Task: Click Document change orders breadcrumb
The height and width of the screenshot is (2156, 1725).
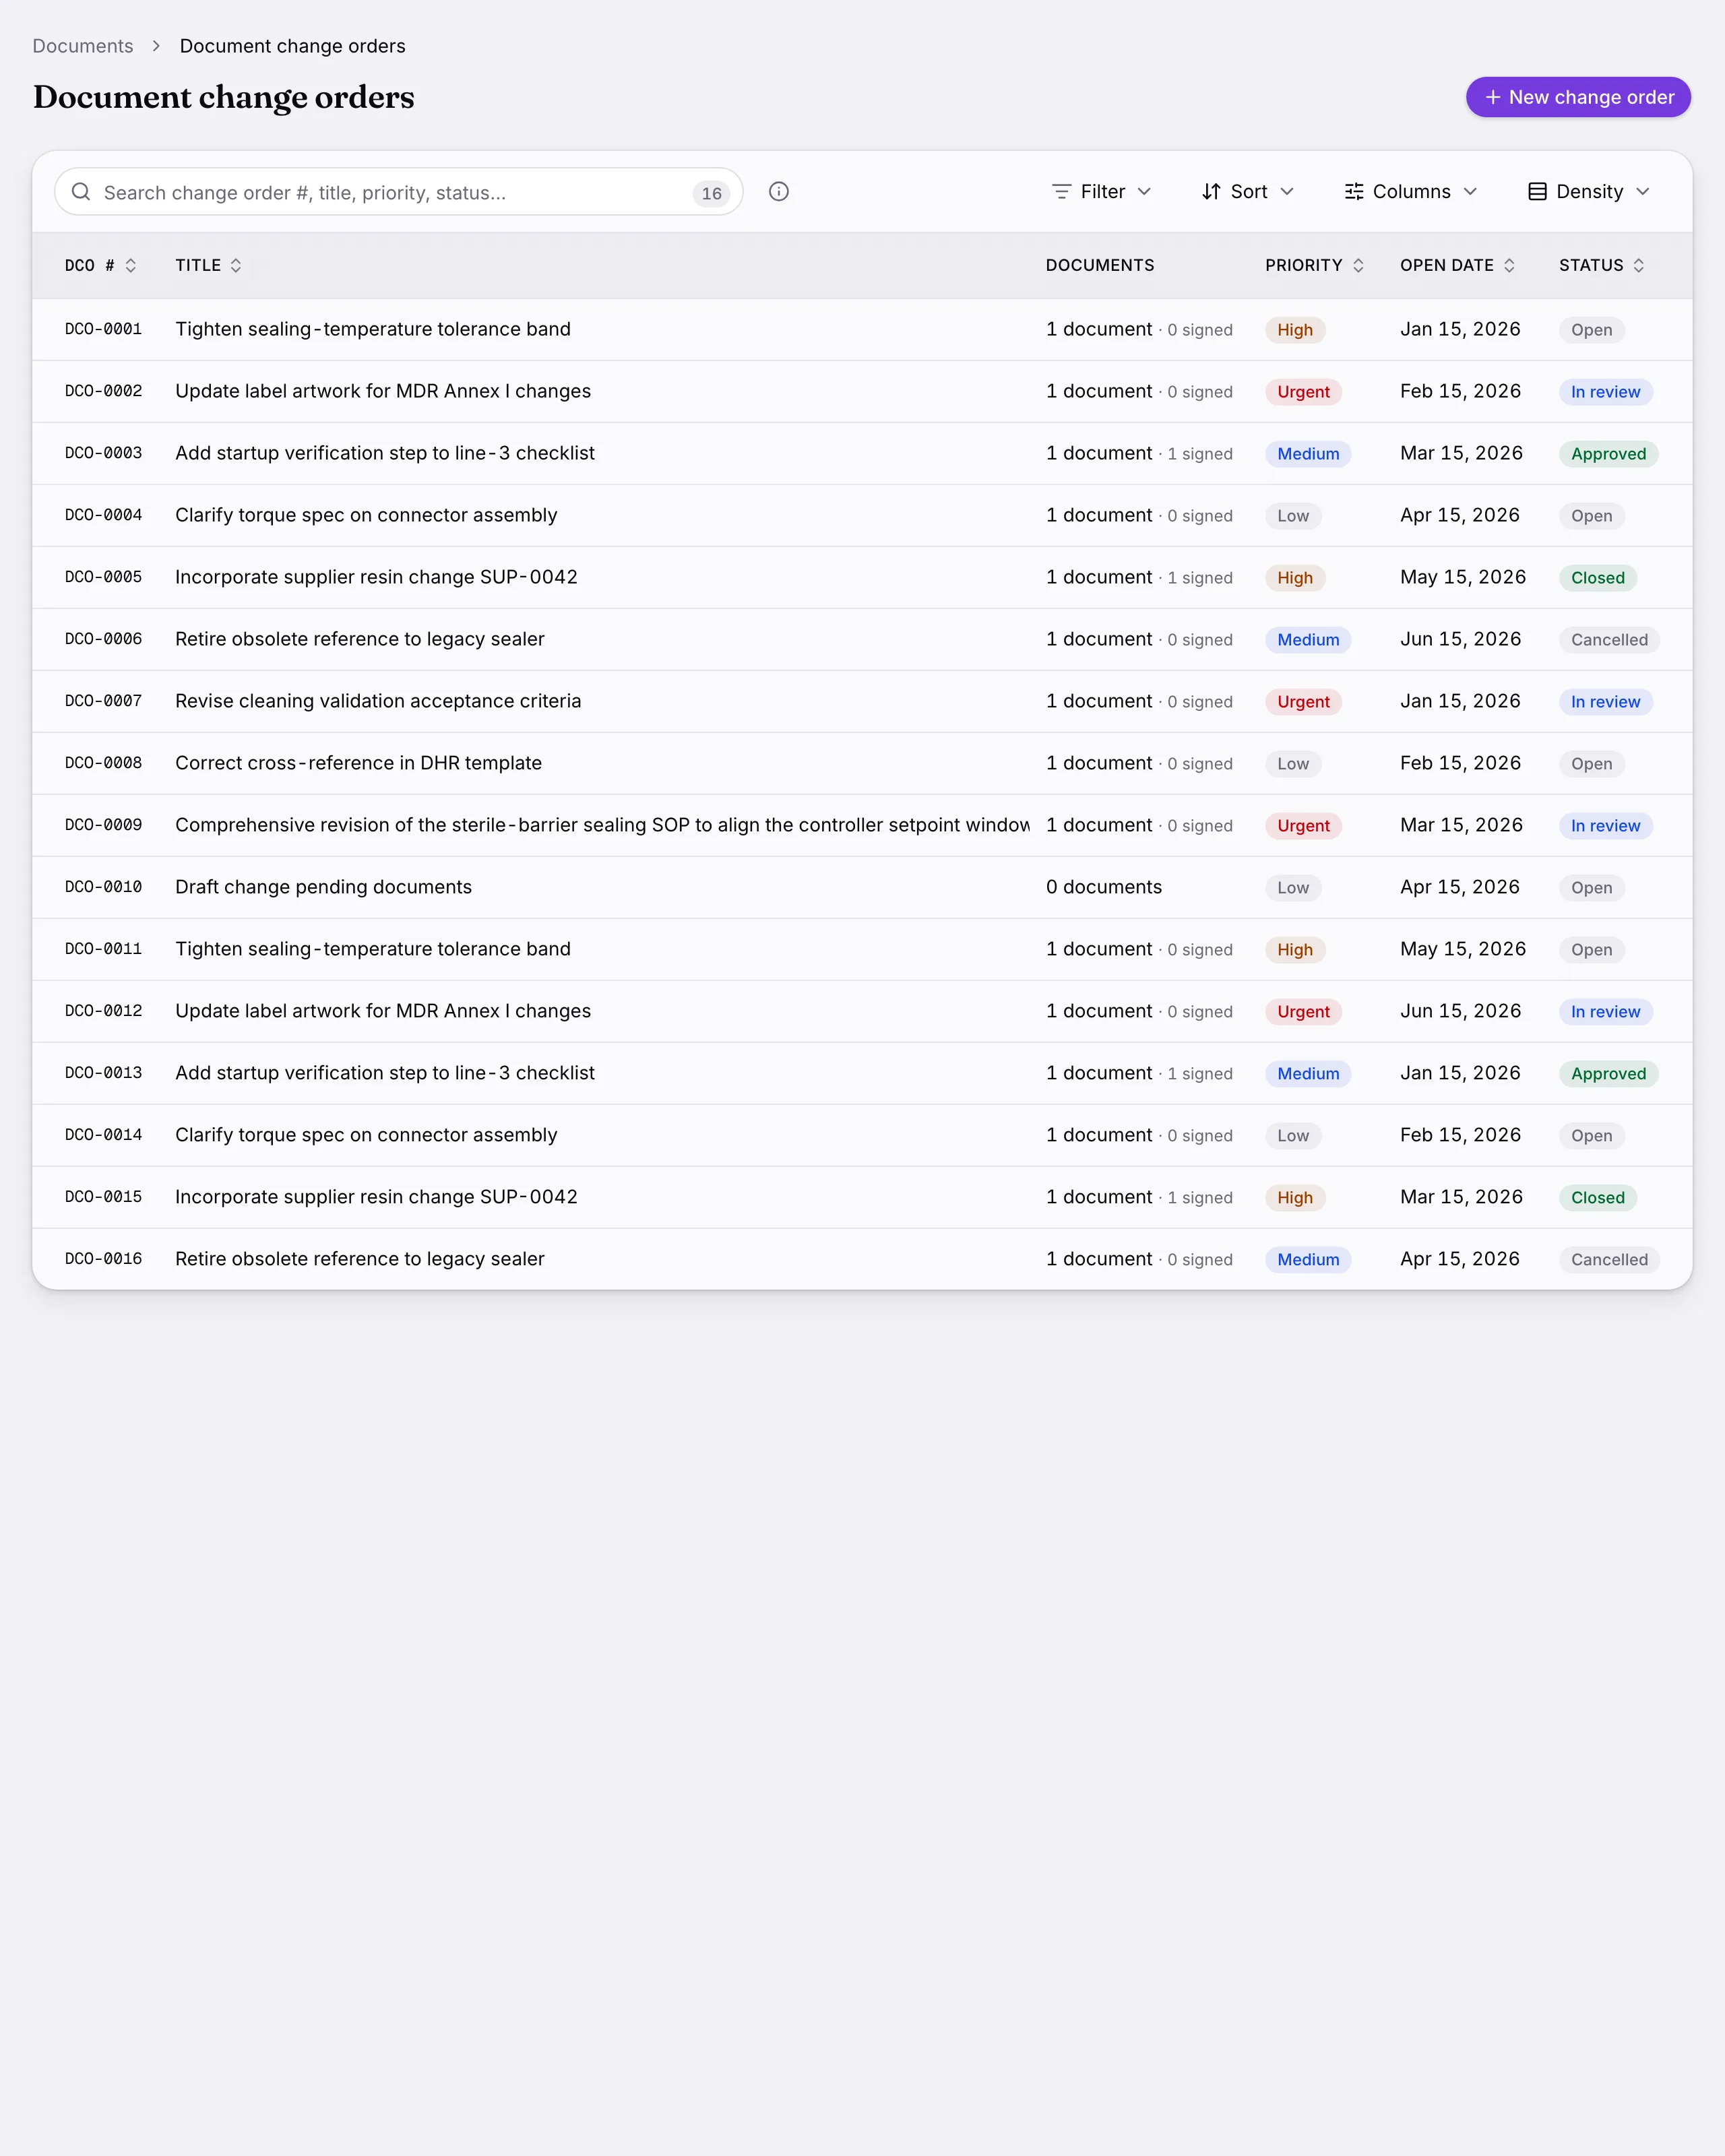Action: pyautogui.click(x=292, y=46)
